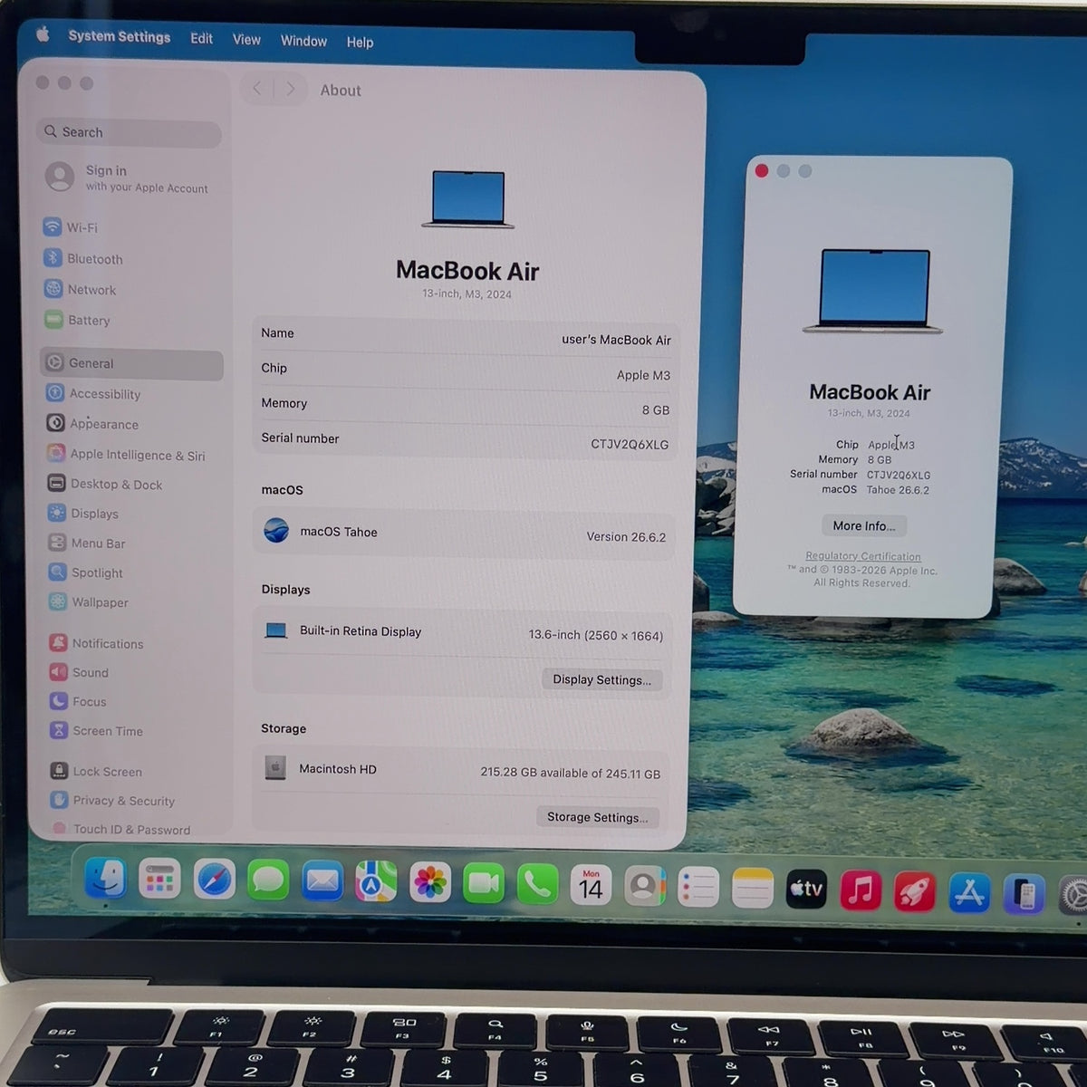Open Privacy & Security settings
Image resolution: width=1087 pixels, height=1087 pixels.
click(113, 800)
